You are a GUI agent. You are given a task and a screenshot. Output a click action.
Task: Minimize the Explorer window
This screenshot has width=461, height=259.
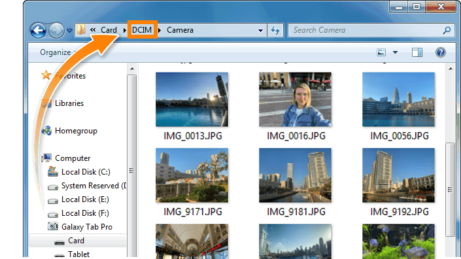tap(399, 7)
